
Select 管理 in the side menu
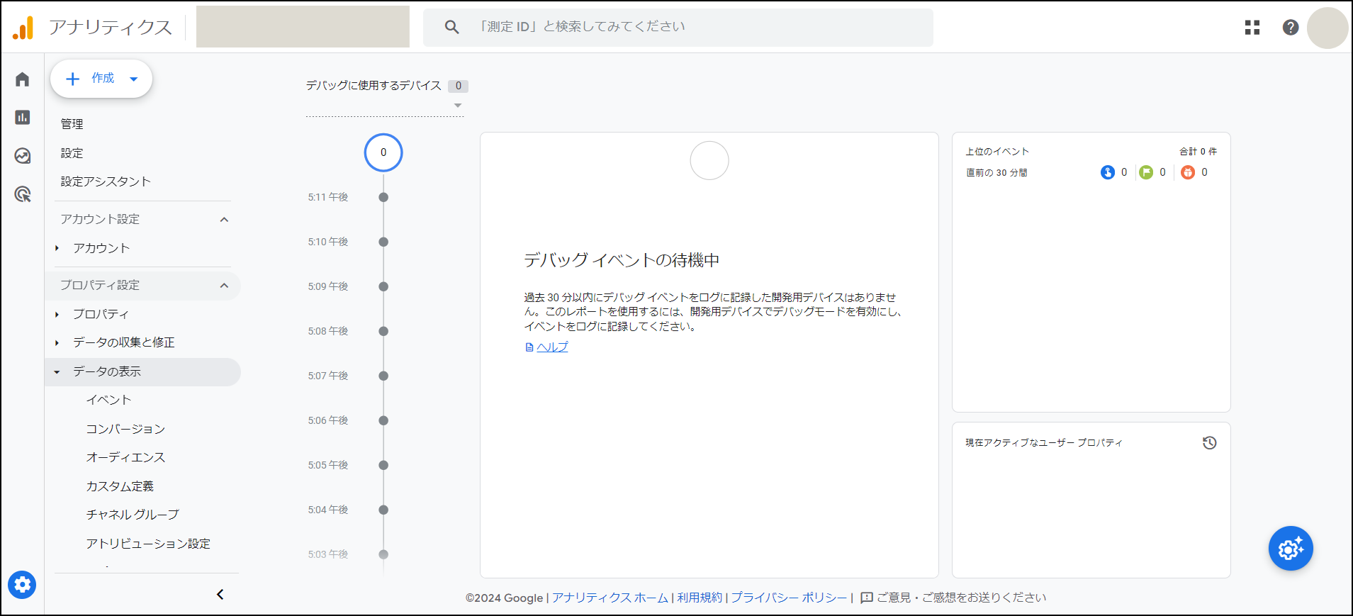pyautogui.click(x=72, y=124)
